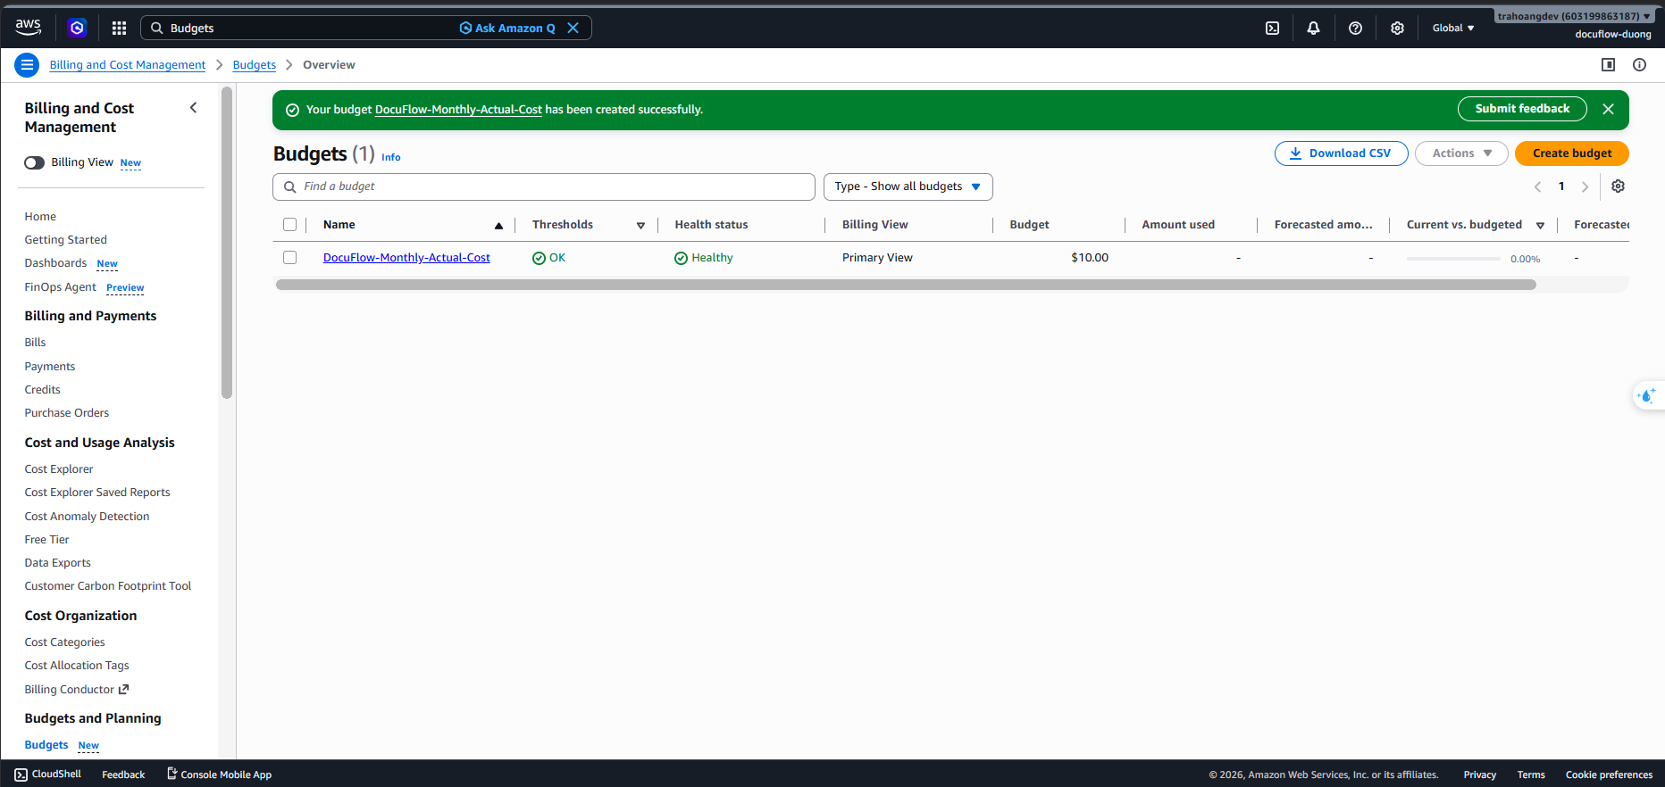Sort by Current vs. budgeted arrow

click(x=1540, y=226)
